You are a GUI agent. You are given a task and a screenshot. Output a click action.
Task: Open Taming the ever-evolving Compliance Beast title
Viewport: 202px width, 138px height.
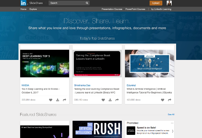point(97,91)
